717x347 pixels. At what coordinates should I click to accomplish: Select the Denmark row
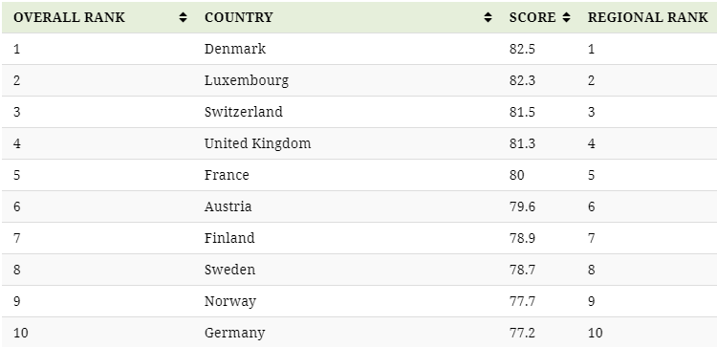(359, 49)
